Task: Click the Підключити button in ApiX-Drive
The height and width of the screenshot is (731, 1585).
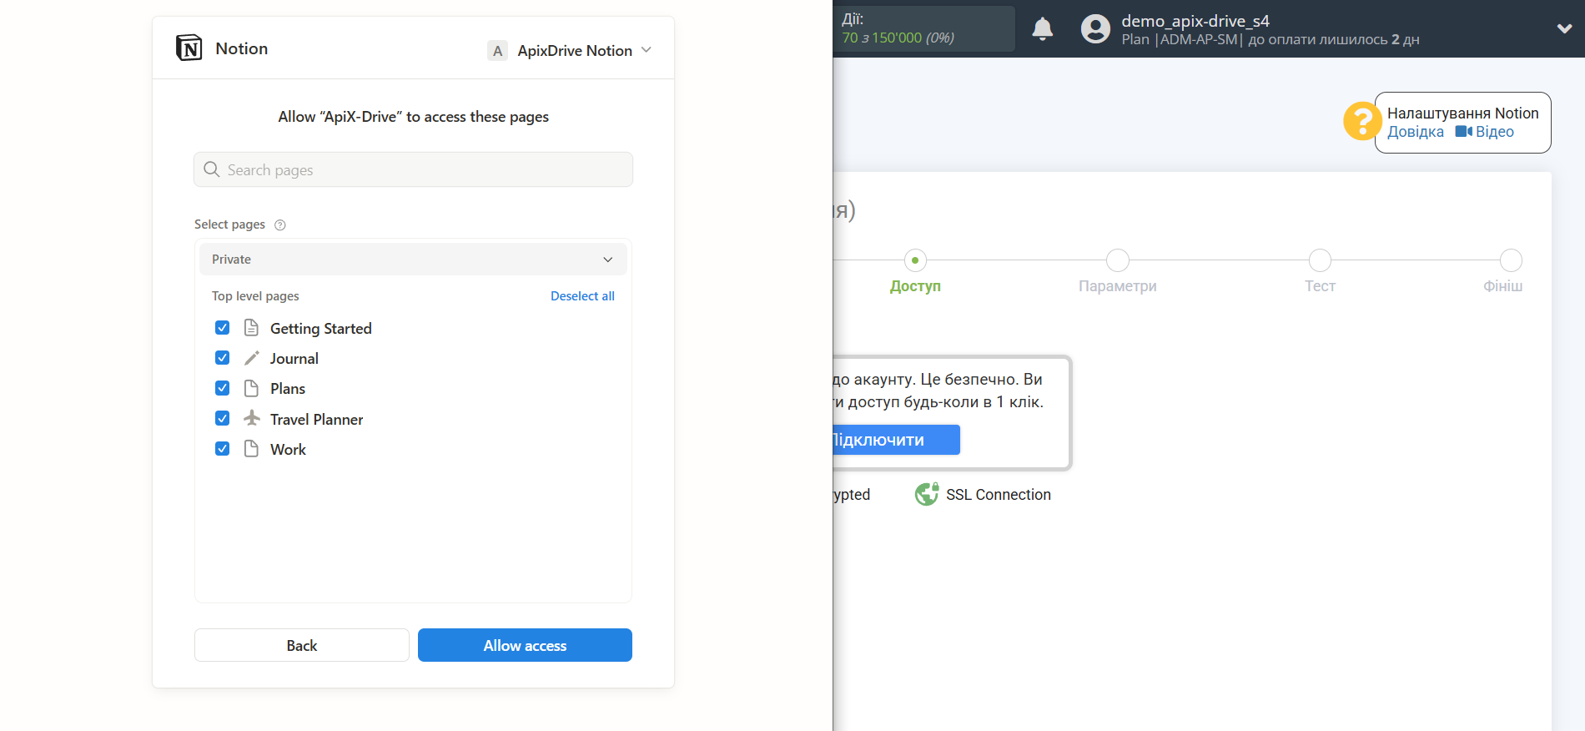Action: [x=896, y=440]
